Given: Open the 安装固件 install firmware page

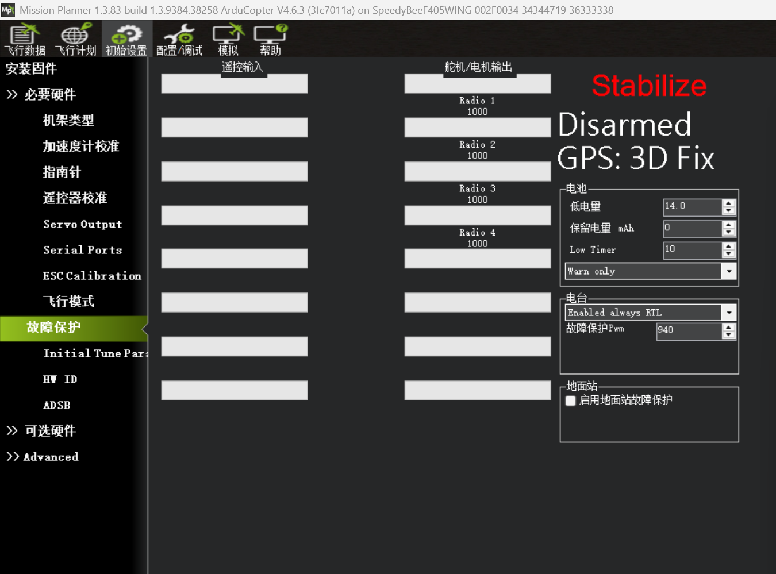Looking at the screenshot, I should [31, 68].
